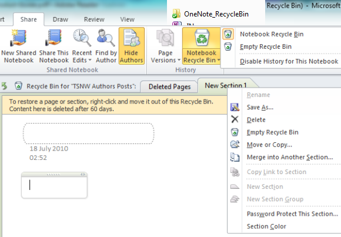
Task: Select the New Section 1 tab
Action: click(x=226, y=85)
